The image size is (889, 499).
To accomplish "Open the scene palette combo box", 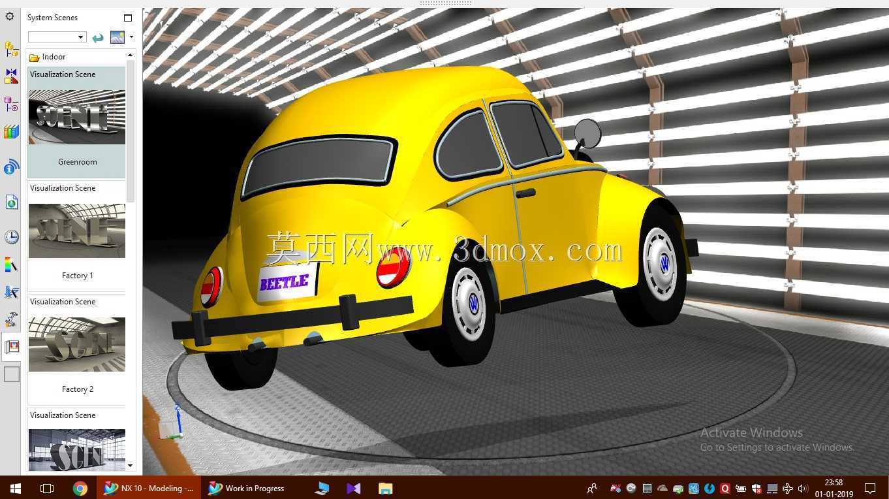I will (x=57, y=37).
